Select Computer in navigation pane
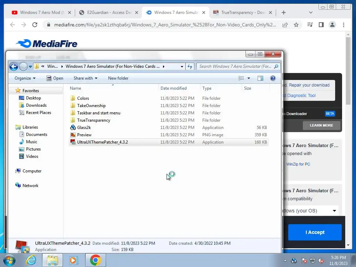This screenshot has height=267, width=356. point(32,171)
